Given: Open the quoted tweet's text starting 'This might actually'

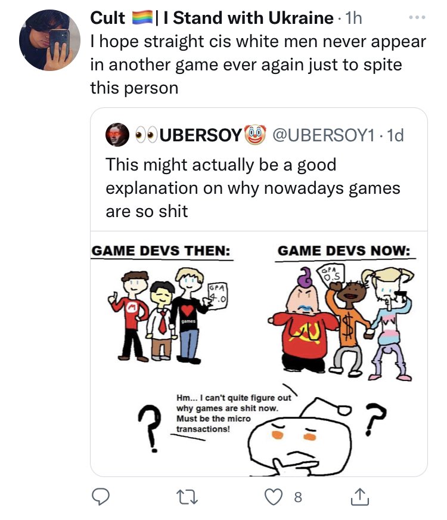Looking at the screenshot, I should tap(253, 188).
